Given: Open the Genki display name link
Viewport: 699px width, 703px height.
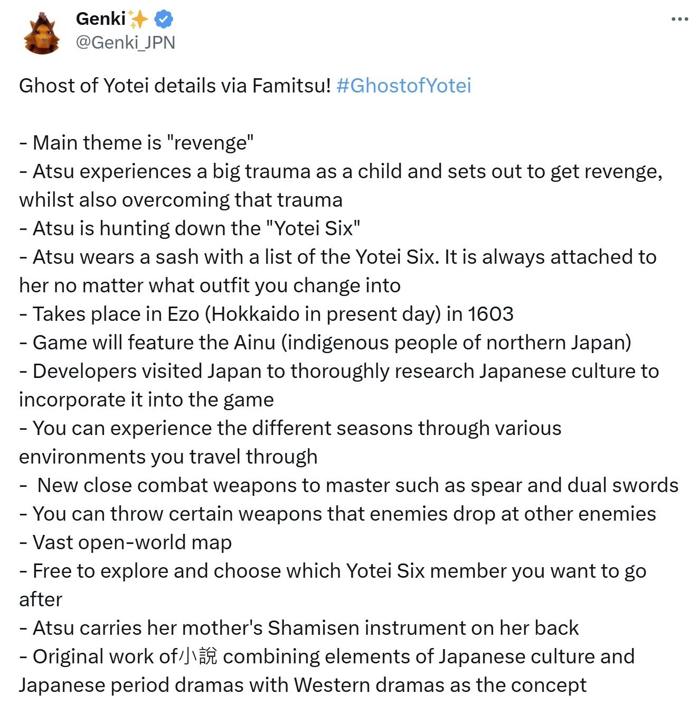Looking at the screenshot, I should (x=101, y=19).
